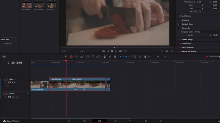
Task: Jump to first frame in viewer
Action: point(104,51)
